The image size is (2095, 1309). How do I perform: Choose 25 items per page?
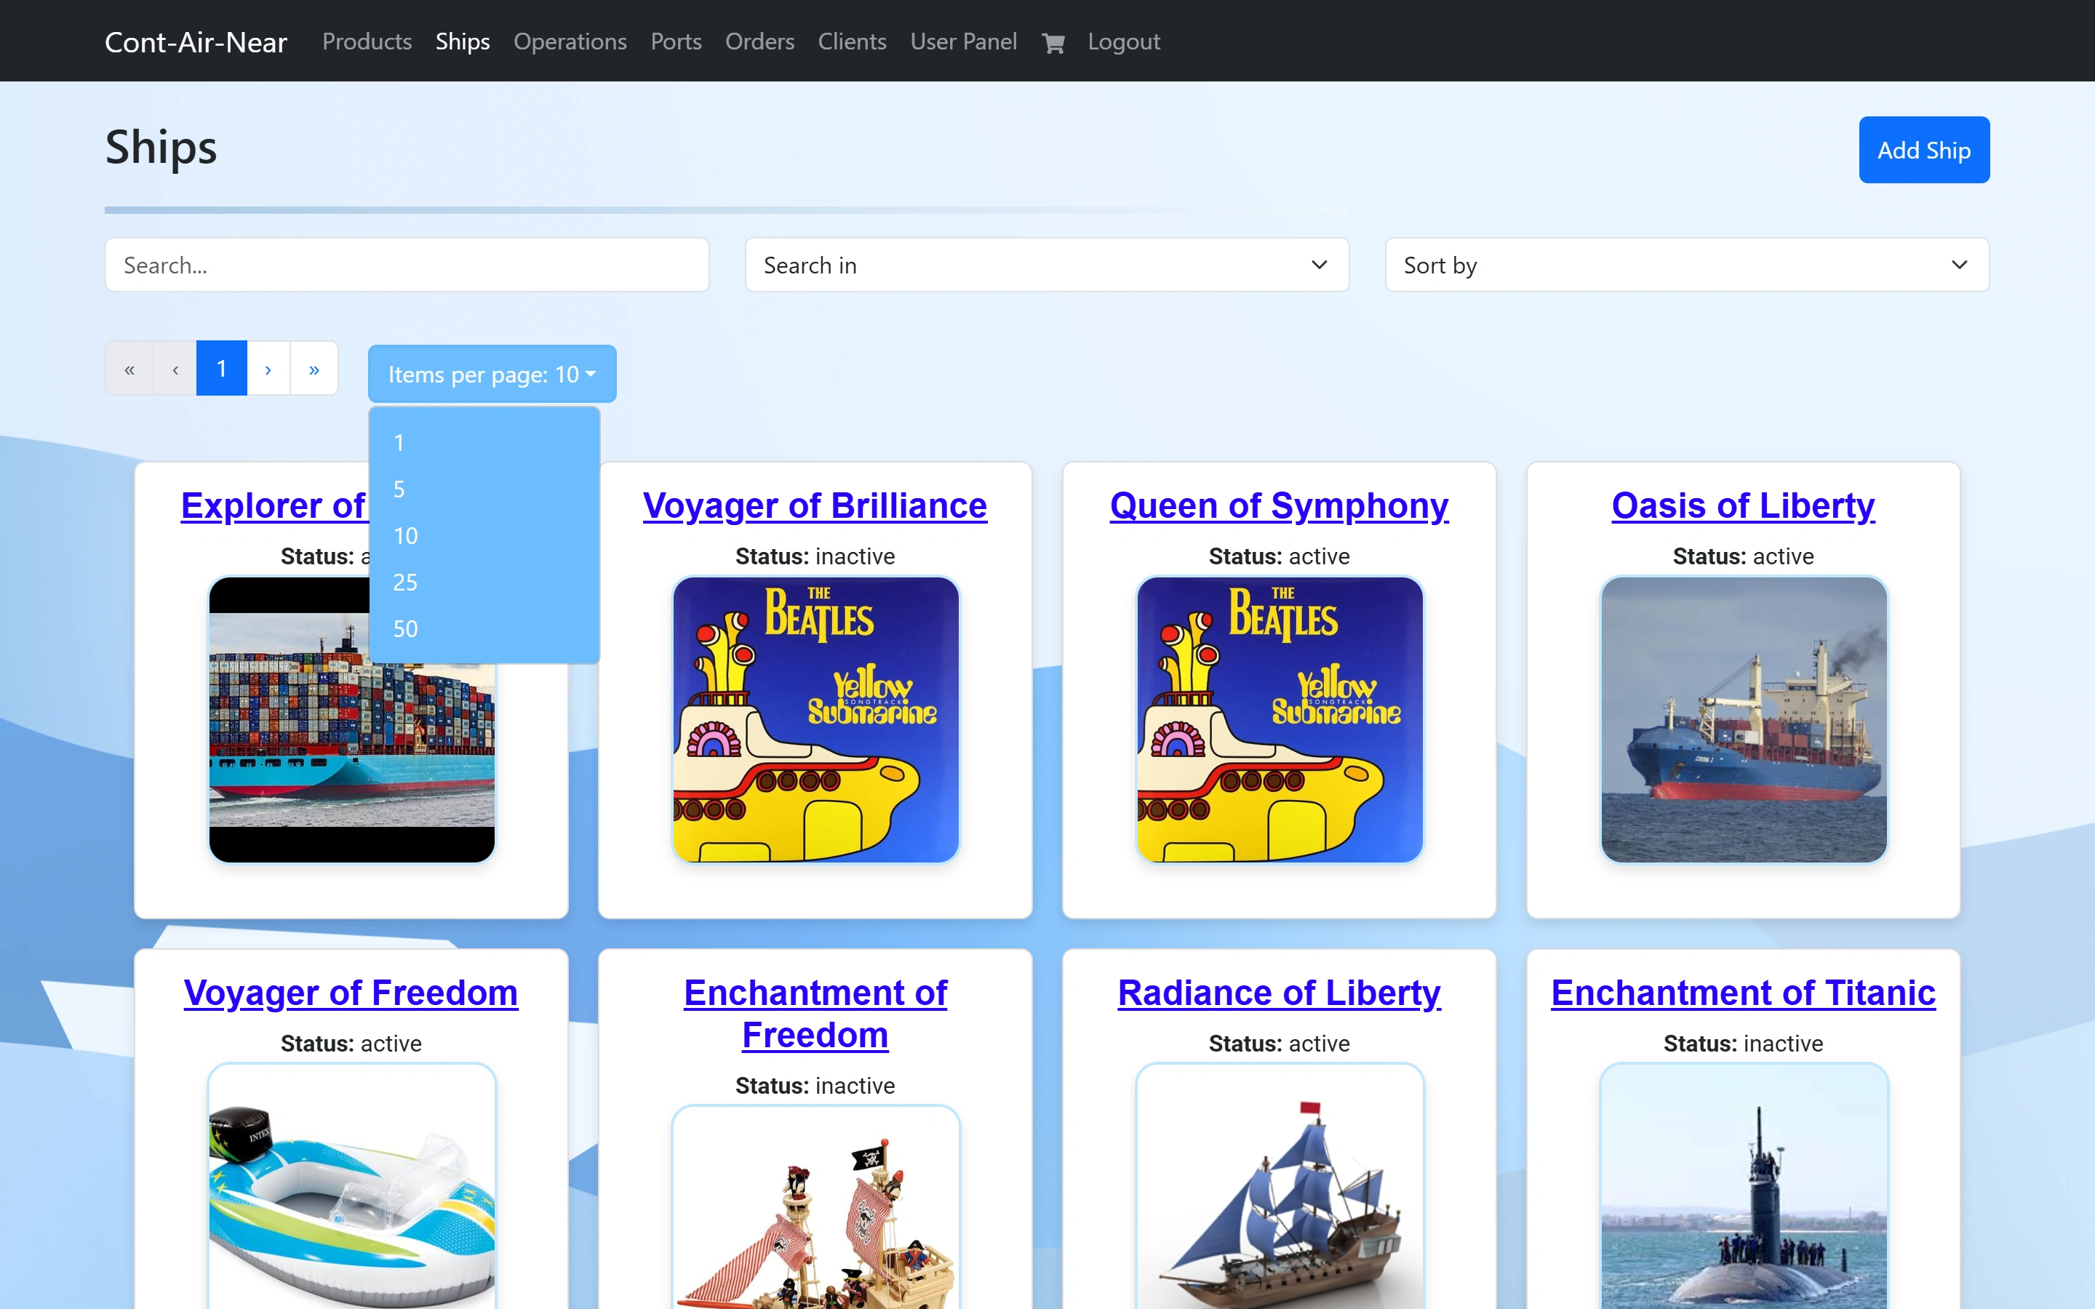[484, 583]
